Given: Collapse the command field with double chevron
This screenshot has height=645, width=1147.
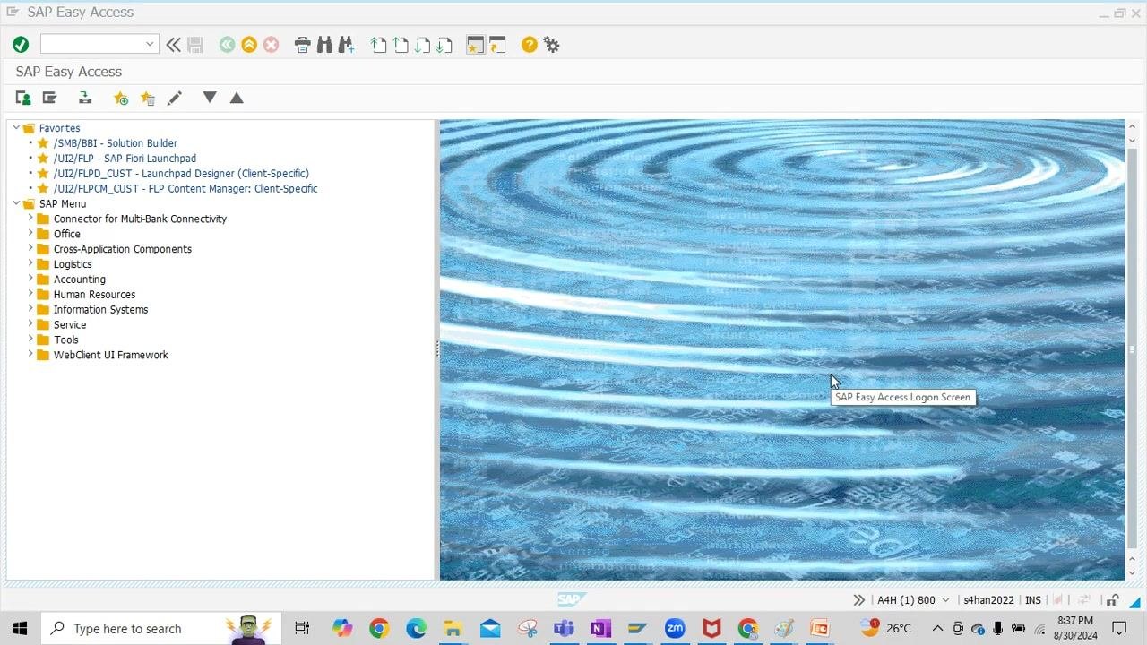Looking at the screenshot, I should 173,45.
